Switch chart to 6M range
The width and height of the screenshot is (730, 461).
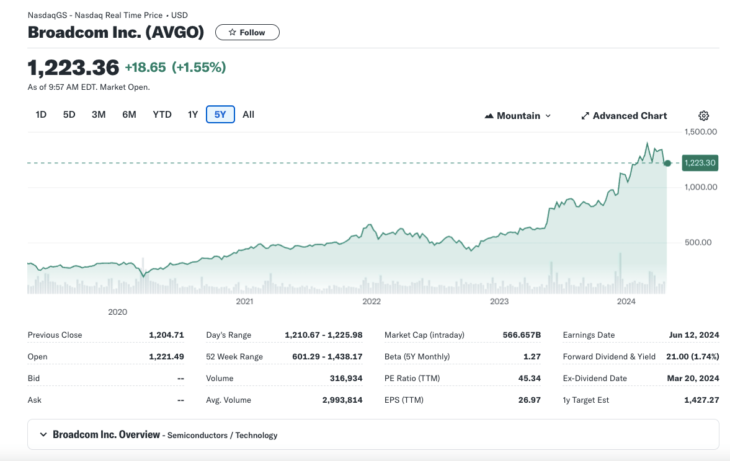130,115
